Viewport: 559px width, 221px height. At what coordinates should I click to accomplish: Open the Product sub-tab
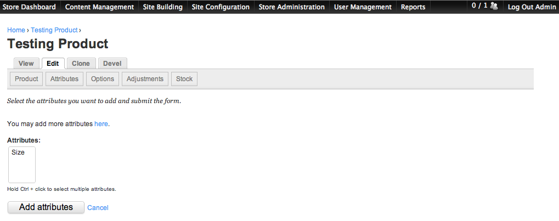pyautogui.click(x=26, y=79)
